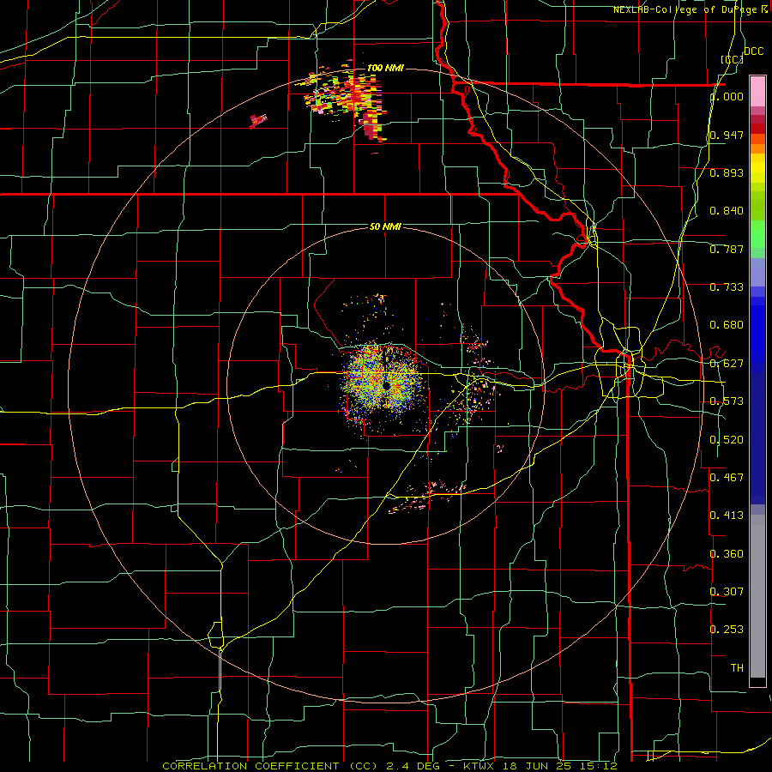Screen dimensions: 772x772
Task: Click the TH threshold label on scale
Action: point(737,668)
